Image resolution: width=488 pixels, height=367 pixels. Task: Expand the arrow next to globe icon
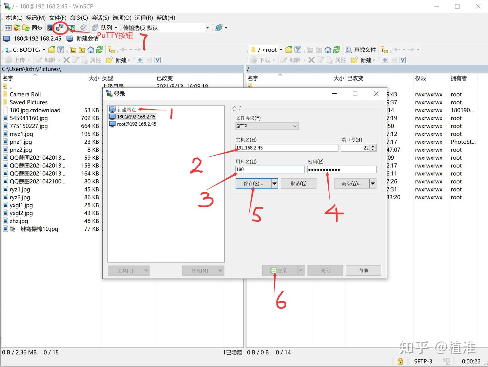point(226,28)
